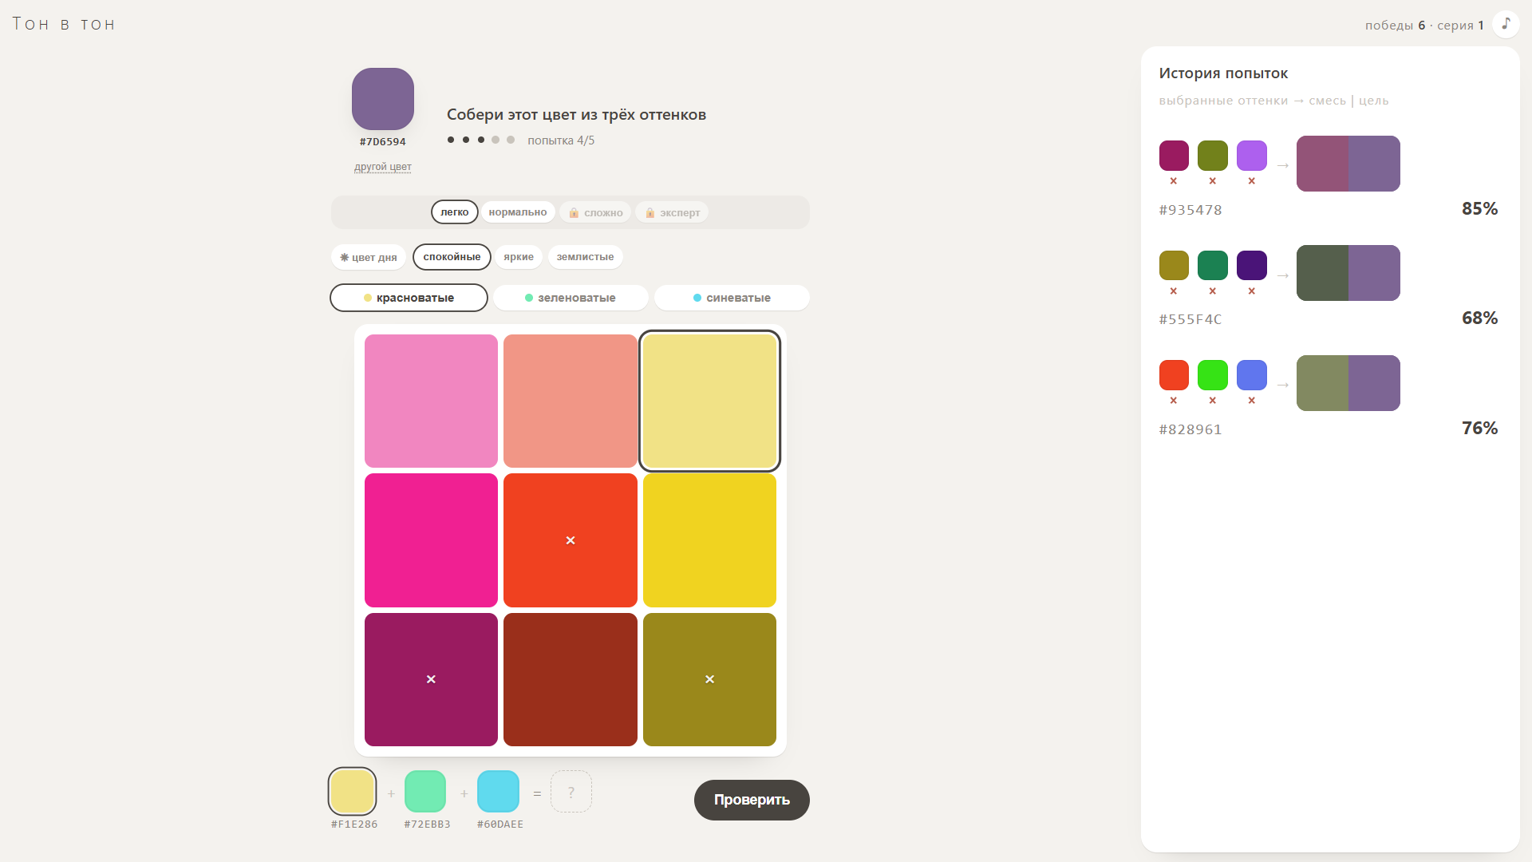Click the blue swatch in the 76% attempt
This screenshot has width=1532, height=862.
click(1252, 375)
